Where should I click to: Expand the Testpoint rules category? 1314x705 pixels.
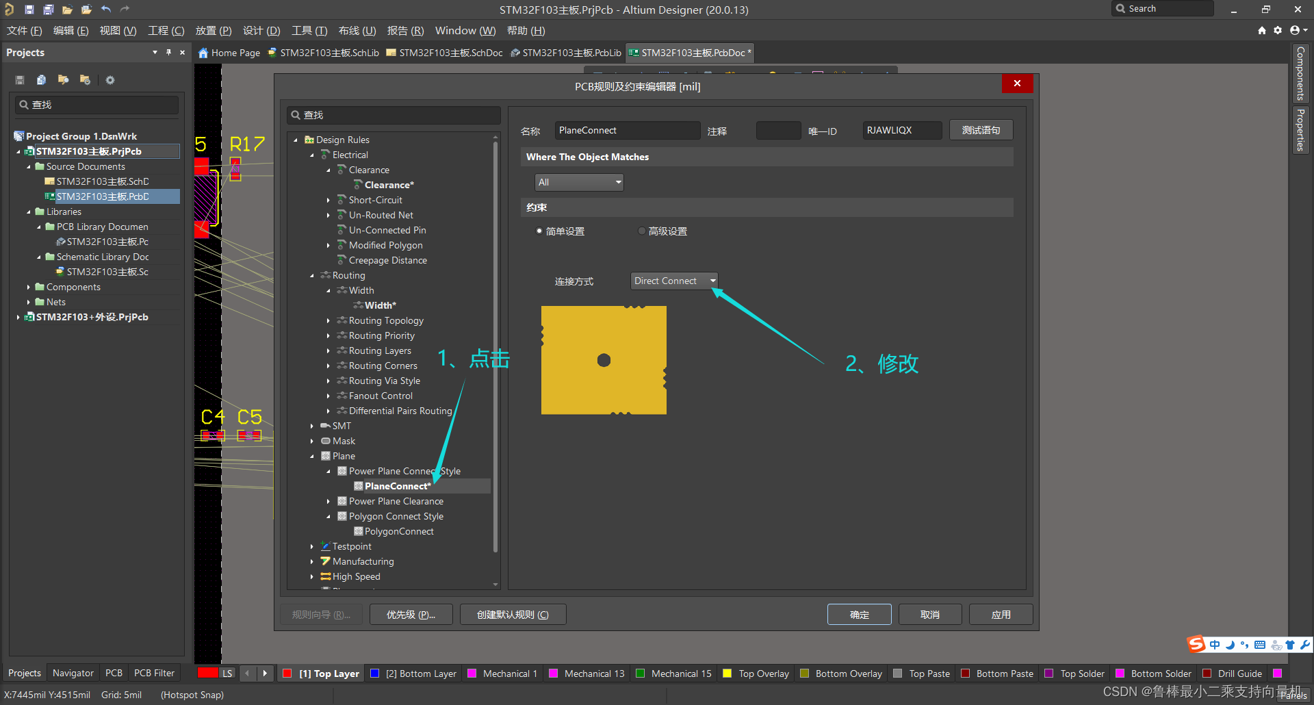pyautogui.click(x=312, y=547)
